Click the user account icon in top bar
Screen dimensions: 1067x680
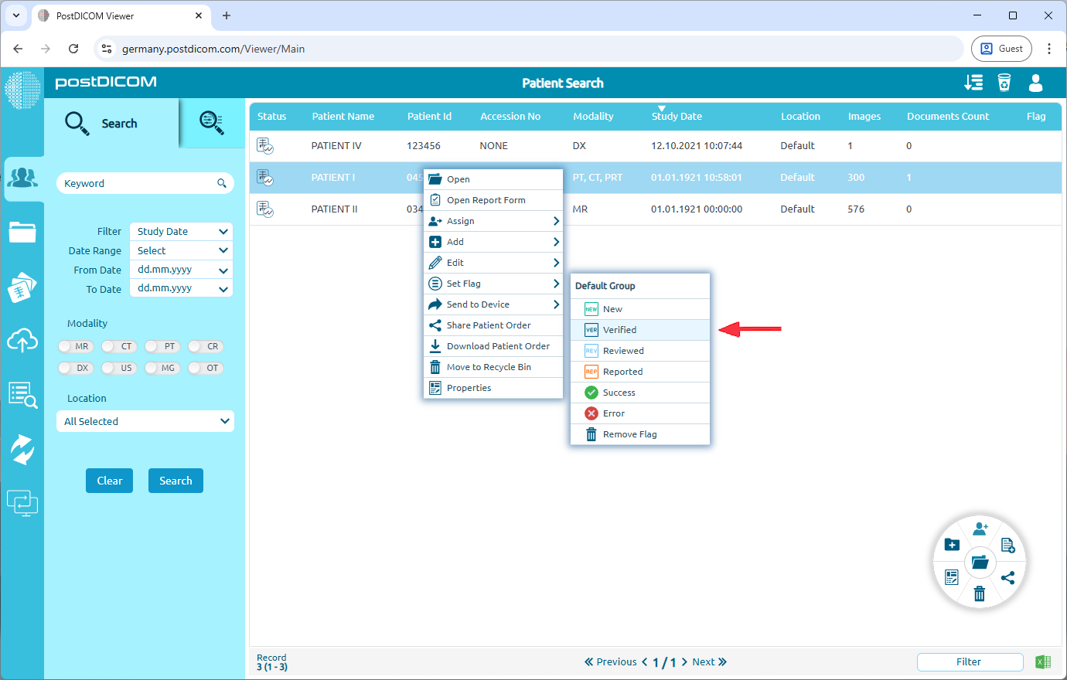pyautogui.click(x=1035, y=82)
